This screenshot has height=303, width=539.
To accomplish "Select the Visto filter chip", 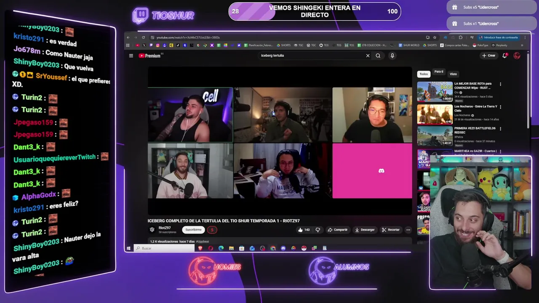I will [453, 74].
